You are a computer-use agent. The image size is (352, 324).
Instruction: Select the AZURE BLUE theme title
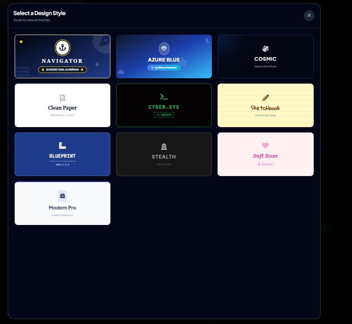[164, 60]
